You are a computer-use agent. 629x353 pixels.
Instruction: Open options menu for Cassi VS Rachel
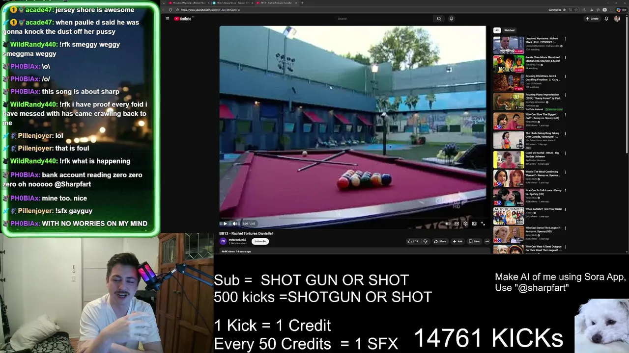(x=565, y=153)
